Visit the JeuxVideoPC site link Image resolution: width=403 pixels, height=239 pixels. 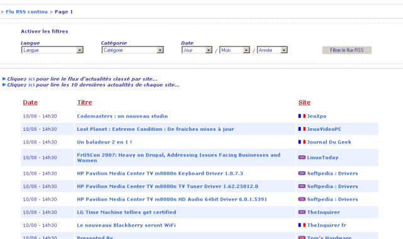coord(324,129)
